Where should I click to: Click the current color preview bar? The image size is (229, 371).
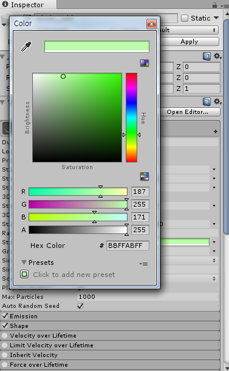[x=97, y=46]
